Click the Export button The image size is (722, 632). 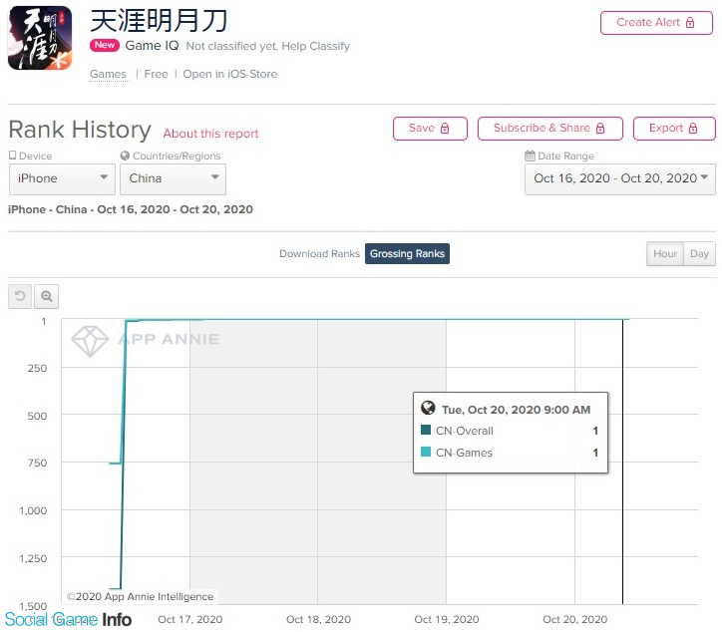pyautogui.click(x=674, y=128)
